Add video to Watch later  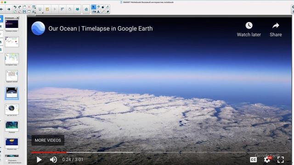pos(249,29)
